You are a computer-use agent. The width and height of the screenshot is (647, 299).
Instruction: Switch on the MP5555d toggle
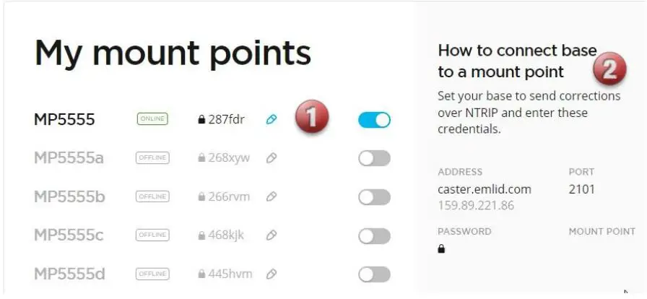tap(374, 274)
